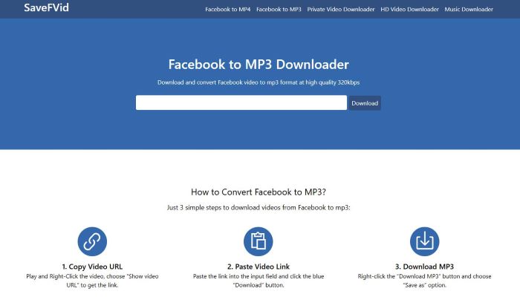Image resolution: width=520 pixels, height=297 pixels.
Task: Click the blue Download button
Action: (x=365, y=103)
